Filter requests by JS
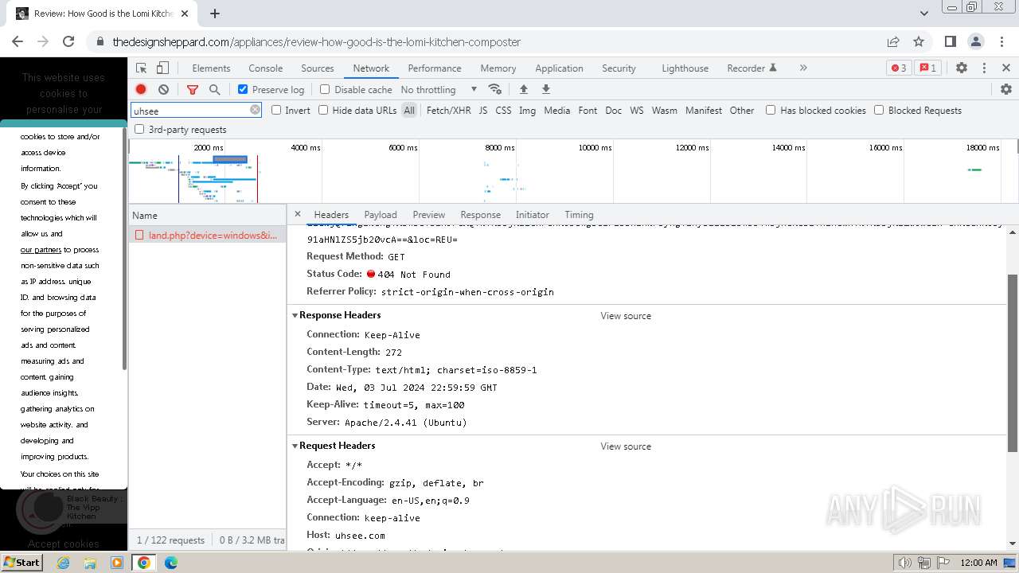 (x=483, y=110)
